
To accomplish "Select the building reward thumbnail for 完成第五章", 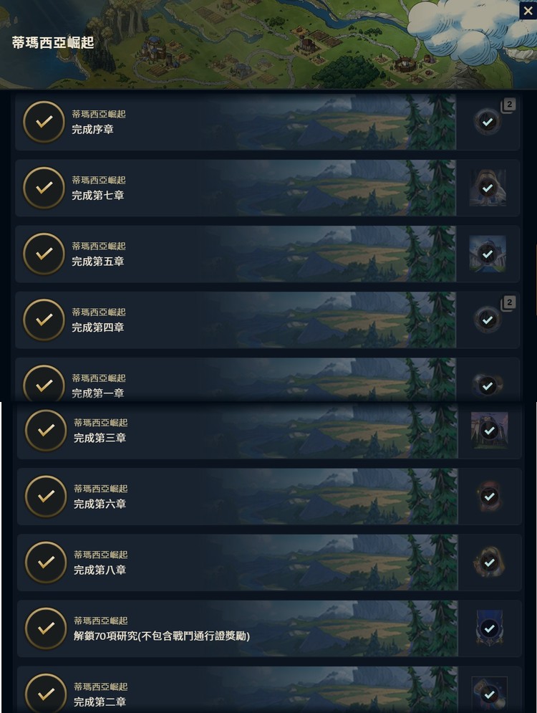I will 488,254.
